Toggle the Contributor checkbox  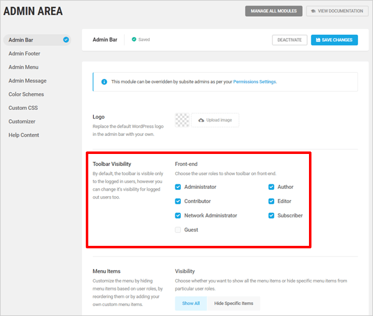click(x=178, y=201)
